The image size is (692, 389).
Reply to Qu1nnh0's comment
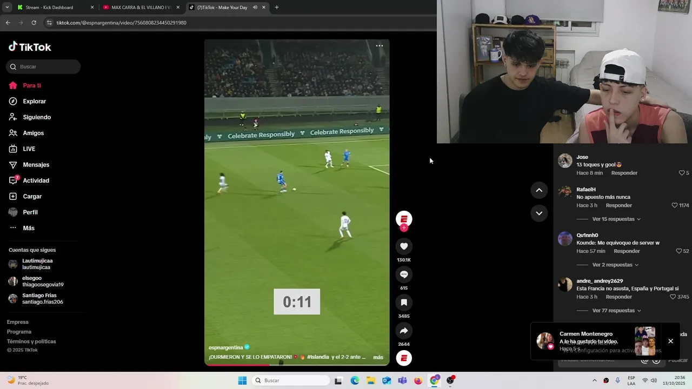[x=627, y=251]
